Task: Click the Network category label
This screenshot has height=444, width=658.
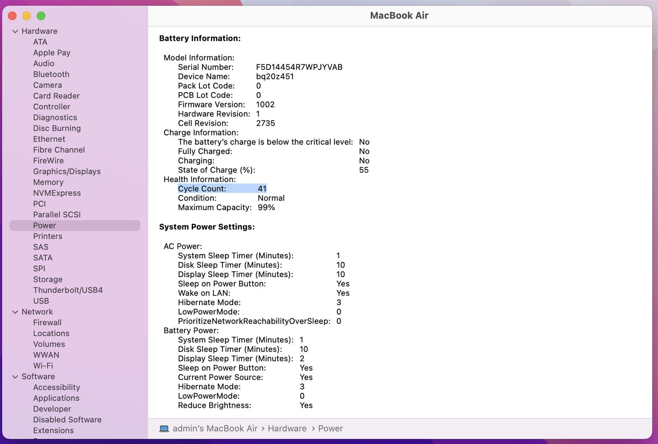Action: (37, 312)
